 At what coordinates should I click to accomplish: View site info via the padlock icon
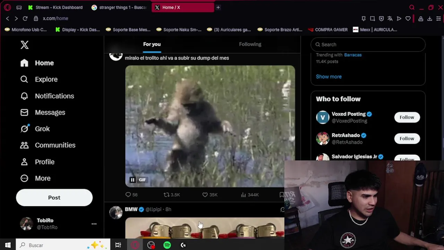36,18
